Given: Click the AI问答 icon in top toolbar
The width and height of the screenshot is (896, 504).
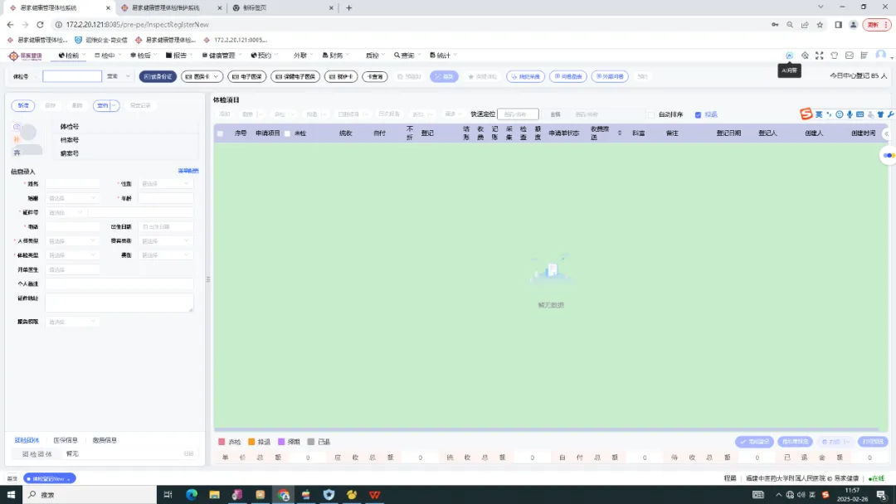Looking at the screenshot, I should 789,56.
